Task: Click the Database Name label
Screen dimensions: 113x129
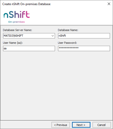Action: [x=68, y=30]
